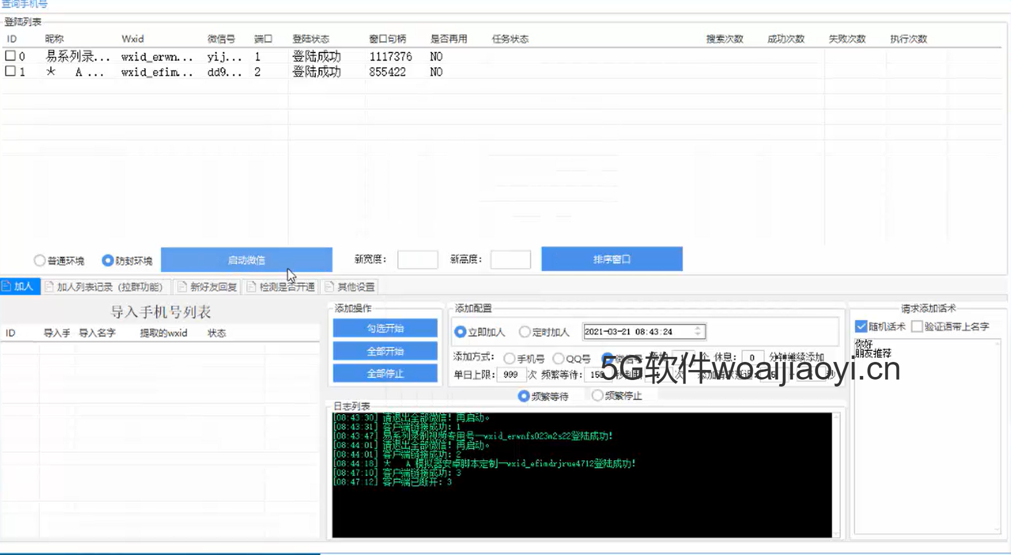Click the 启动微信 button

point(246,260)
